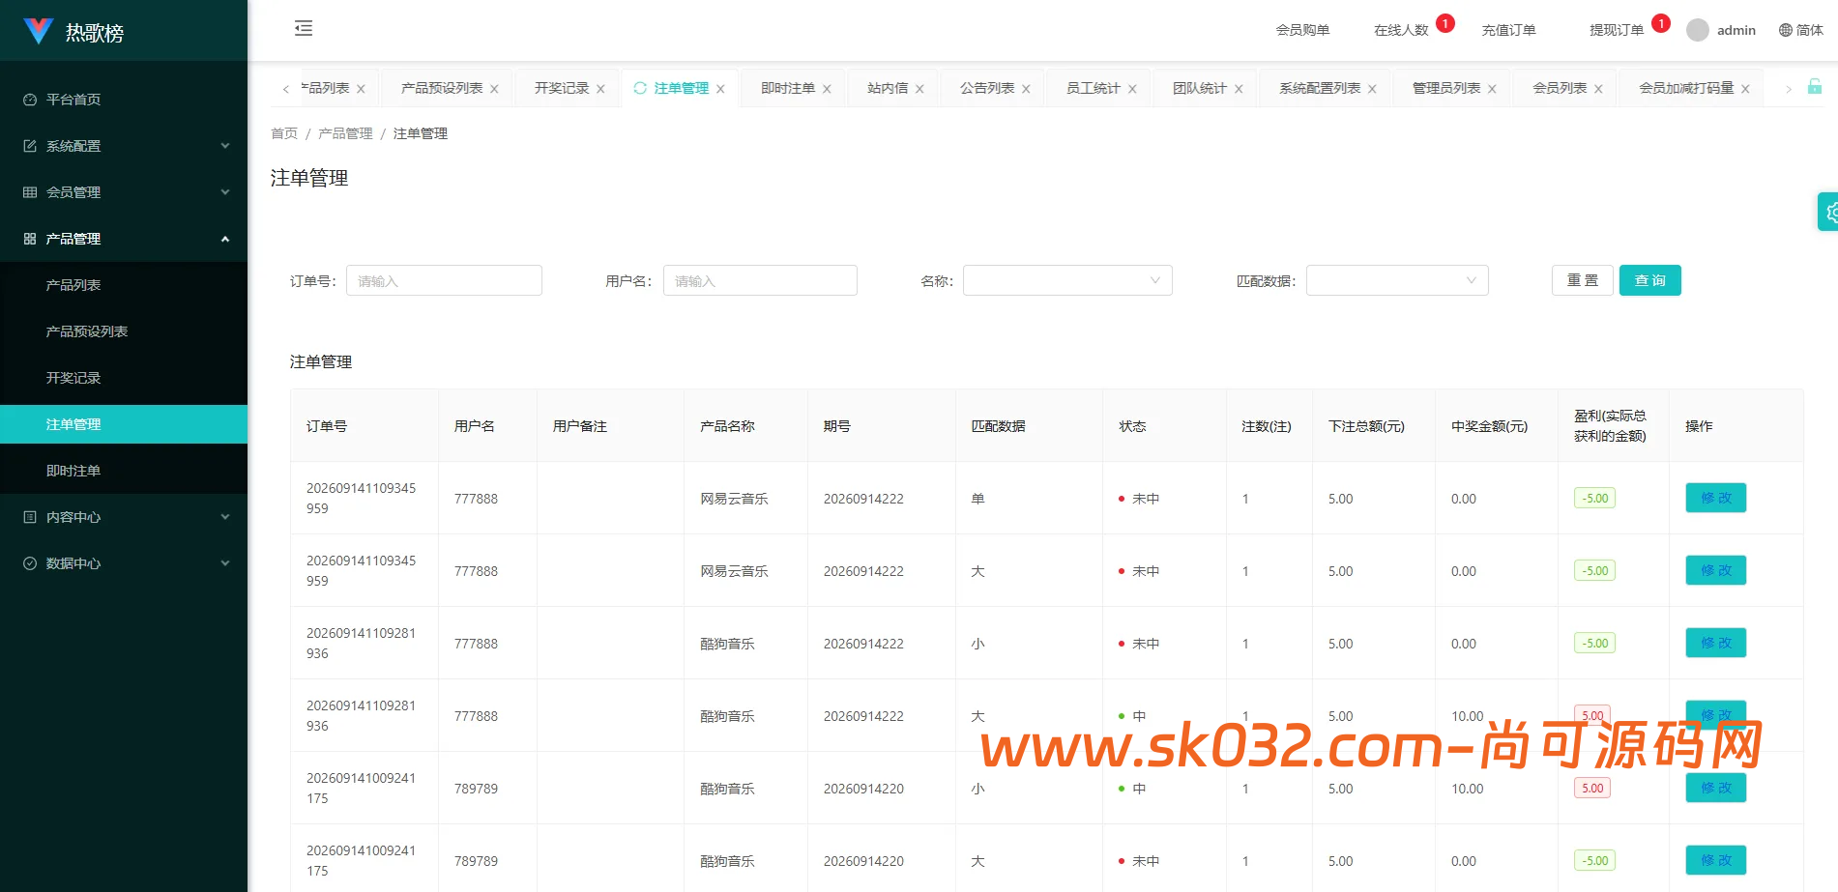This screenshot has width=1838, height=892.
Task: Click the 平台首页 dashboard icon in sidebar
Action: pyautogui.click(x=30, y=100)
